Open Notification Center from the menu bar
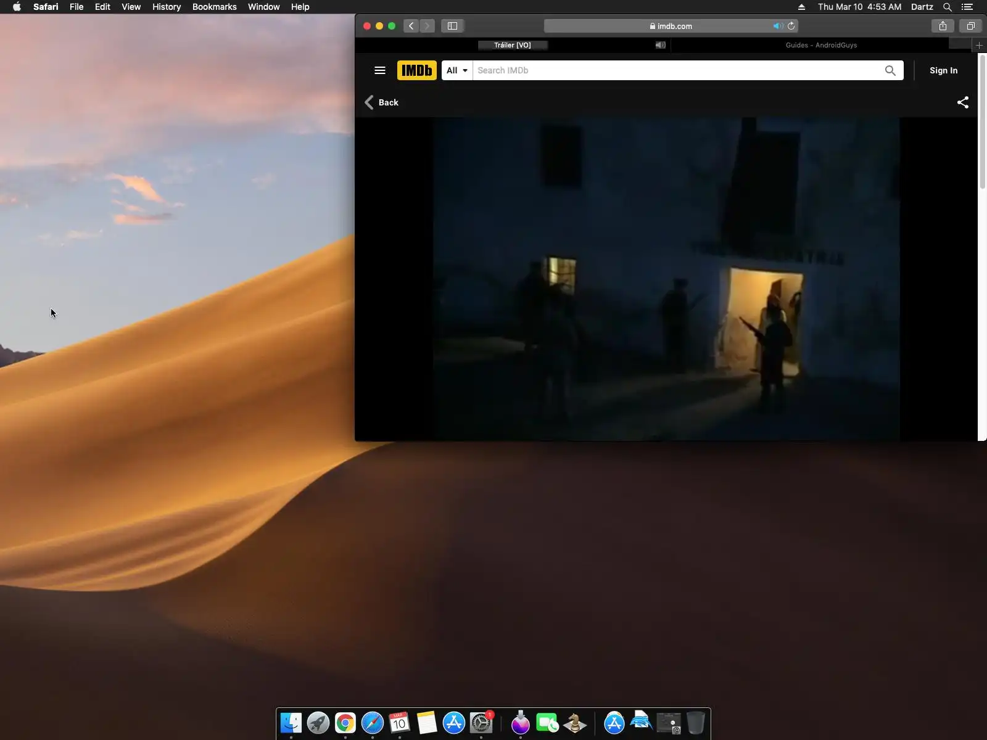Viewport: 987px width, 740px height. click(x=967, y=7)
